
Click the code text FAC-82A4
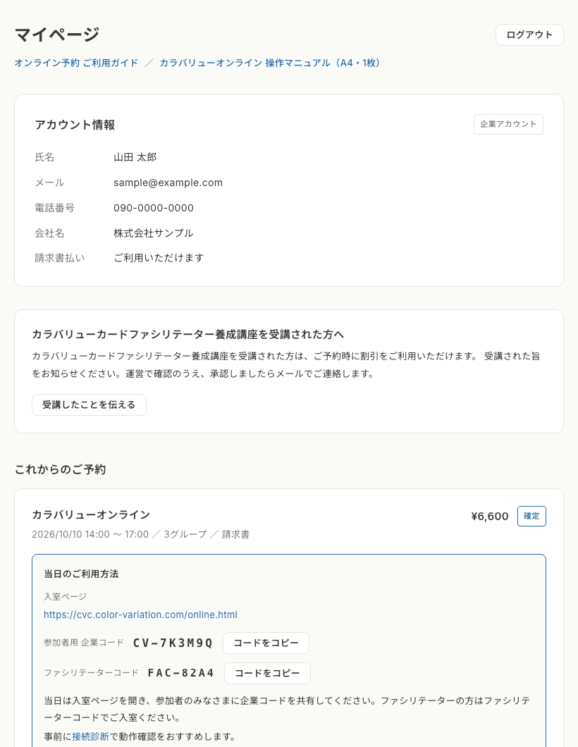[x=181, y=673]
